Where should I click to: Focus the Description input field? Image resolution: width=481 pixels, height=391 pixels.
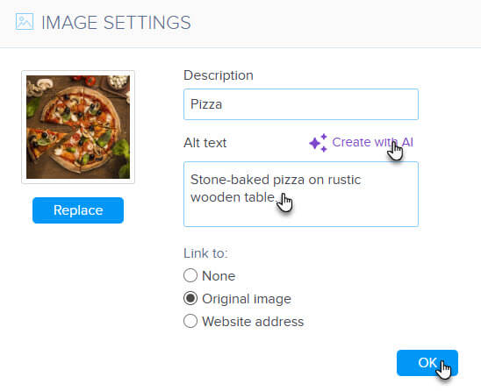point(301,104)
